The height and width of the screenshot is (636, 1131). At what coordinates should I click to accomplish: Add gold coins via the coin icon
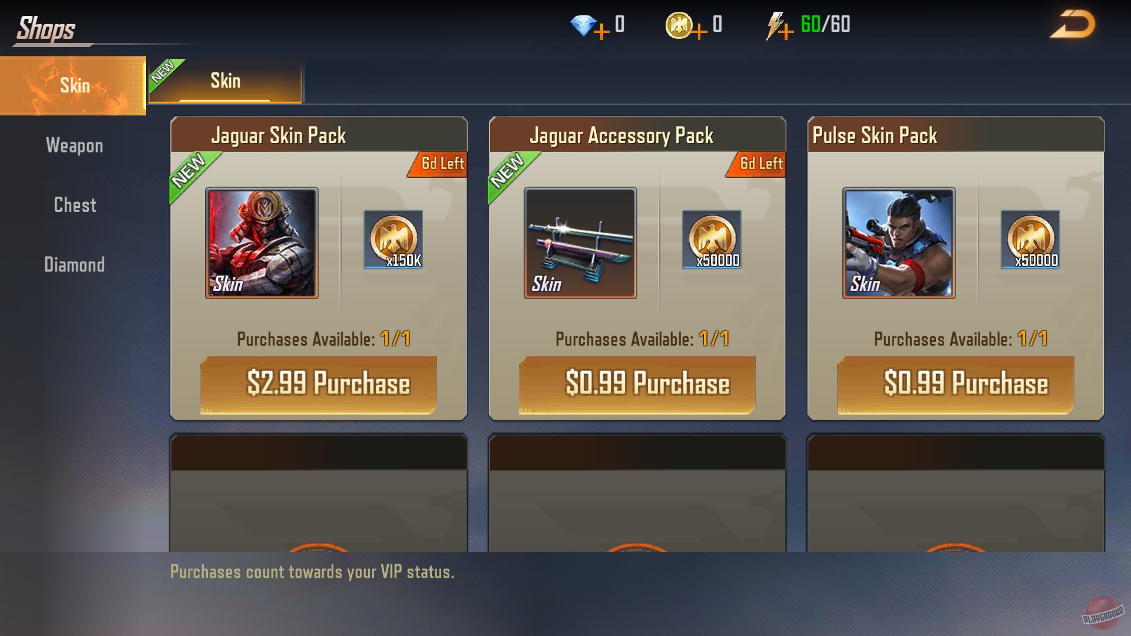[686, 26]
